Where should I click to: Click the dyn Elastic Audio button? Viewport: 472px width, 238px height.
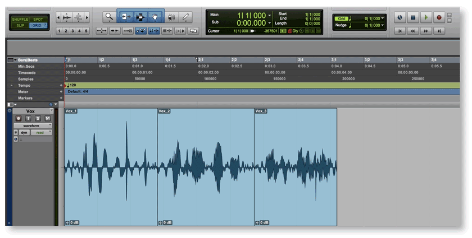[x=24, y=132]
